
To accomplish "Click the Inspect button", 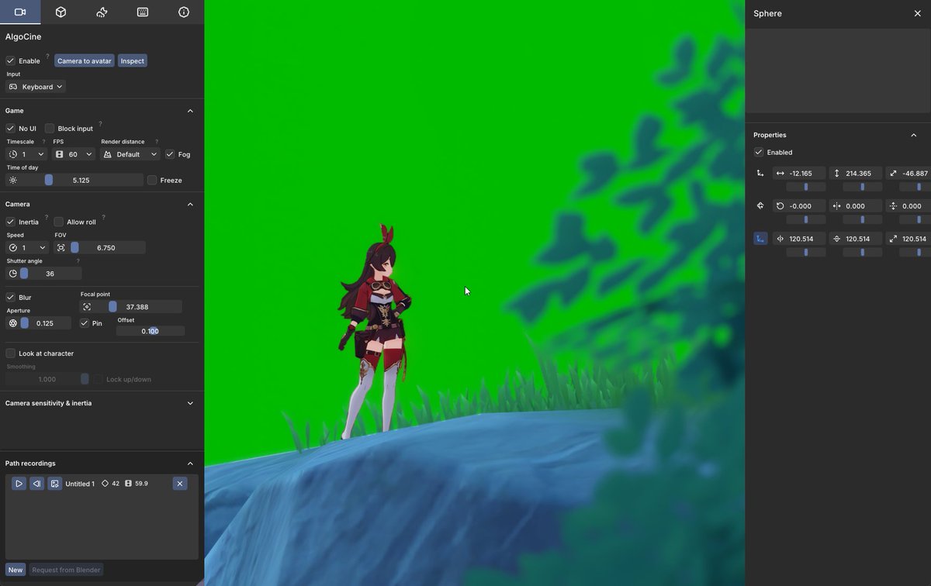I will tap(133, 60).
